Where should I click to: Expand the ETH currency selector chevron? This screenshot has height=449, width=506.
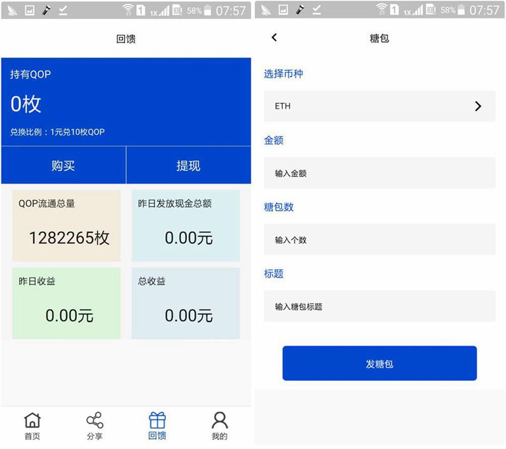point(478,106)
